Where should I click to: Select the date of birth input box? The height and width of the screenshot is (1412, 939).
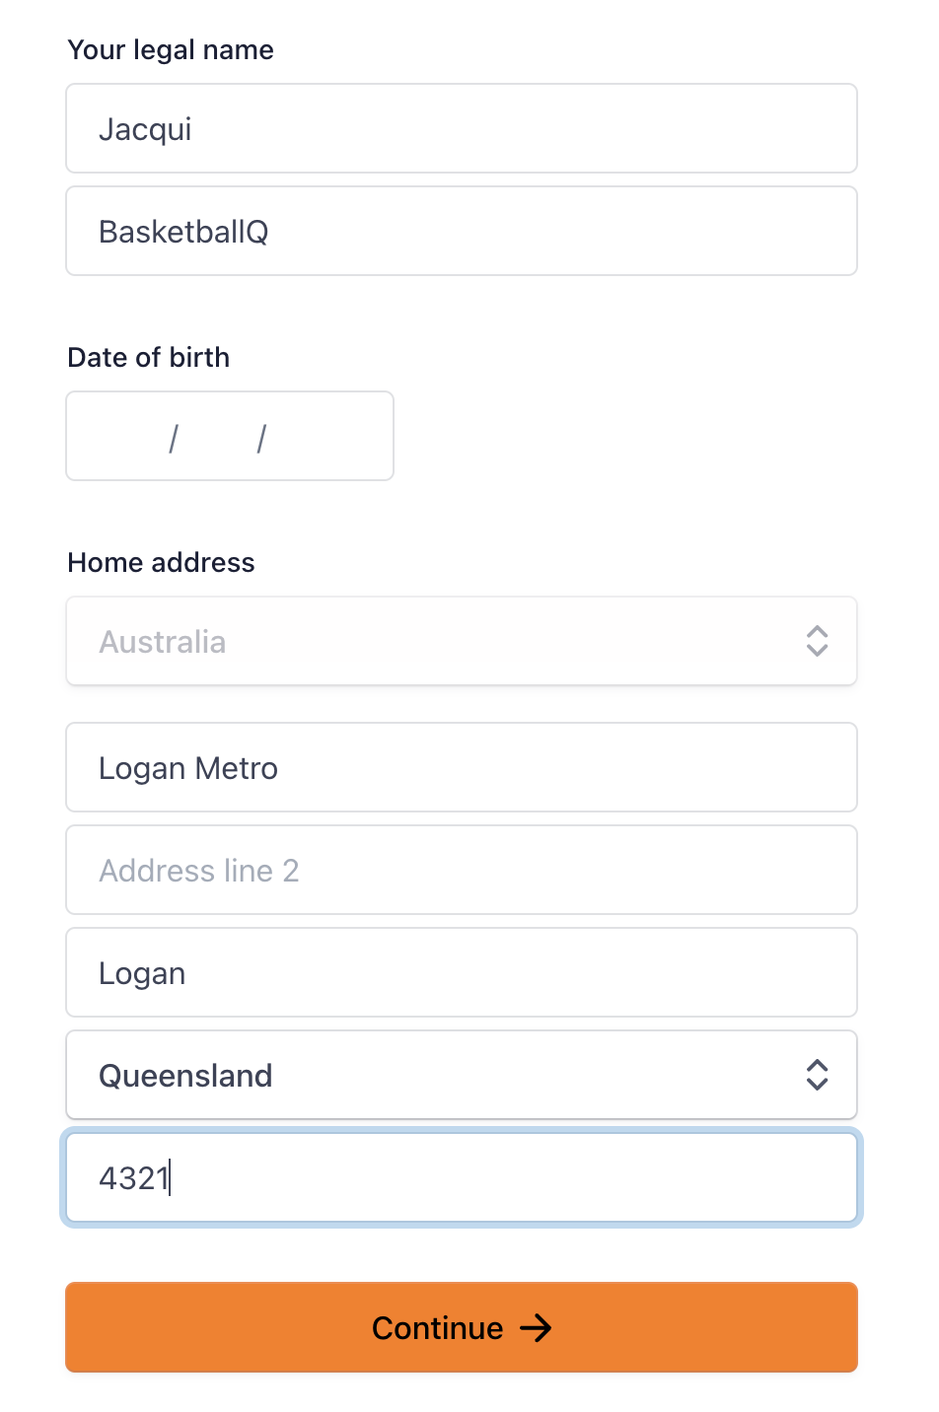(x=230, y=436)
